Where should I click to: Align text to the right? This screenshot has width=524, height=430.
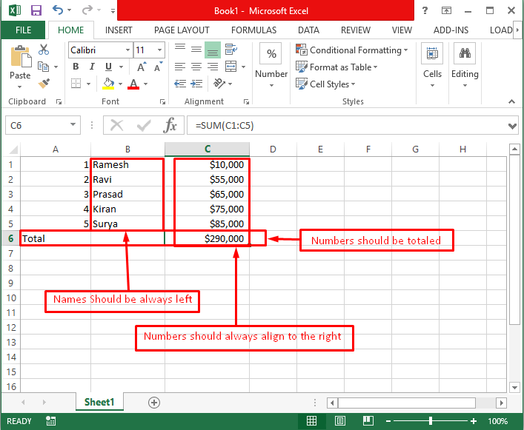click(213, 67)
